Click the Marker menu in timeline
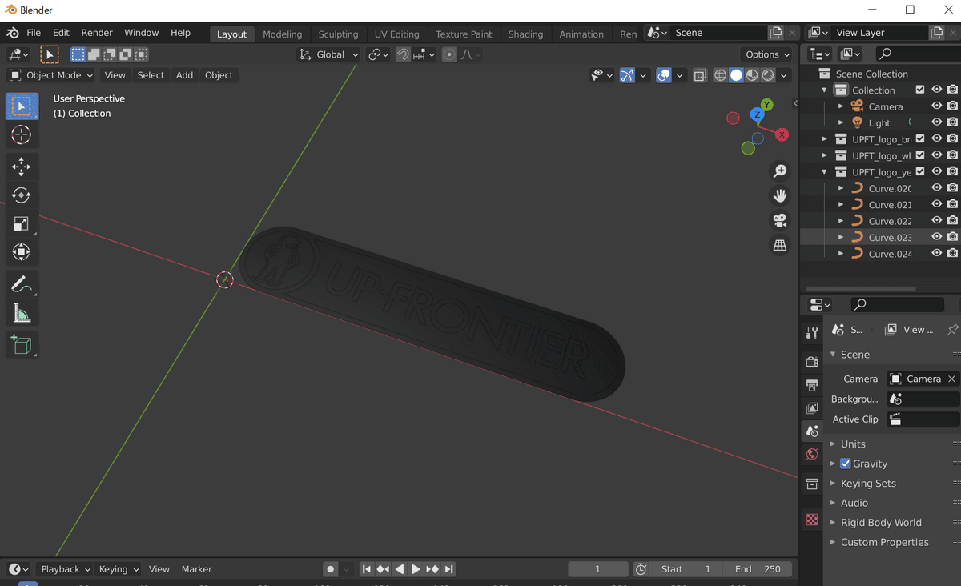Image resolution: width=961 pixels, height=586 pixels. click(196, 569)
